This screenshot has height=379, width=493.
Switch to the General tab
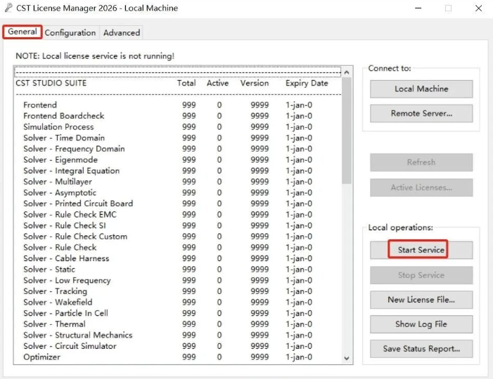(22, 32)
